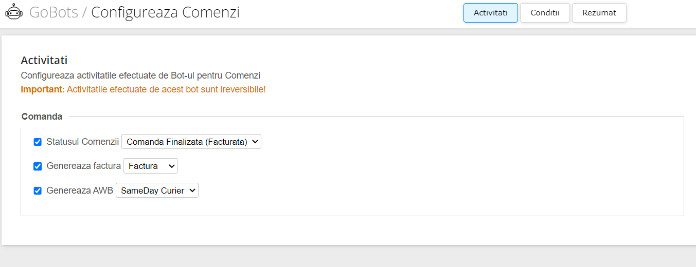
Task: Click the Configureaza Comenzi page title
Action: (165, 12)
